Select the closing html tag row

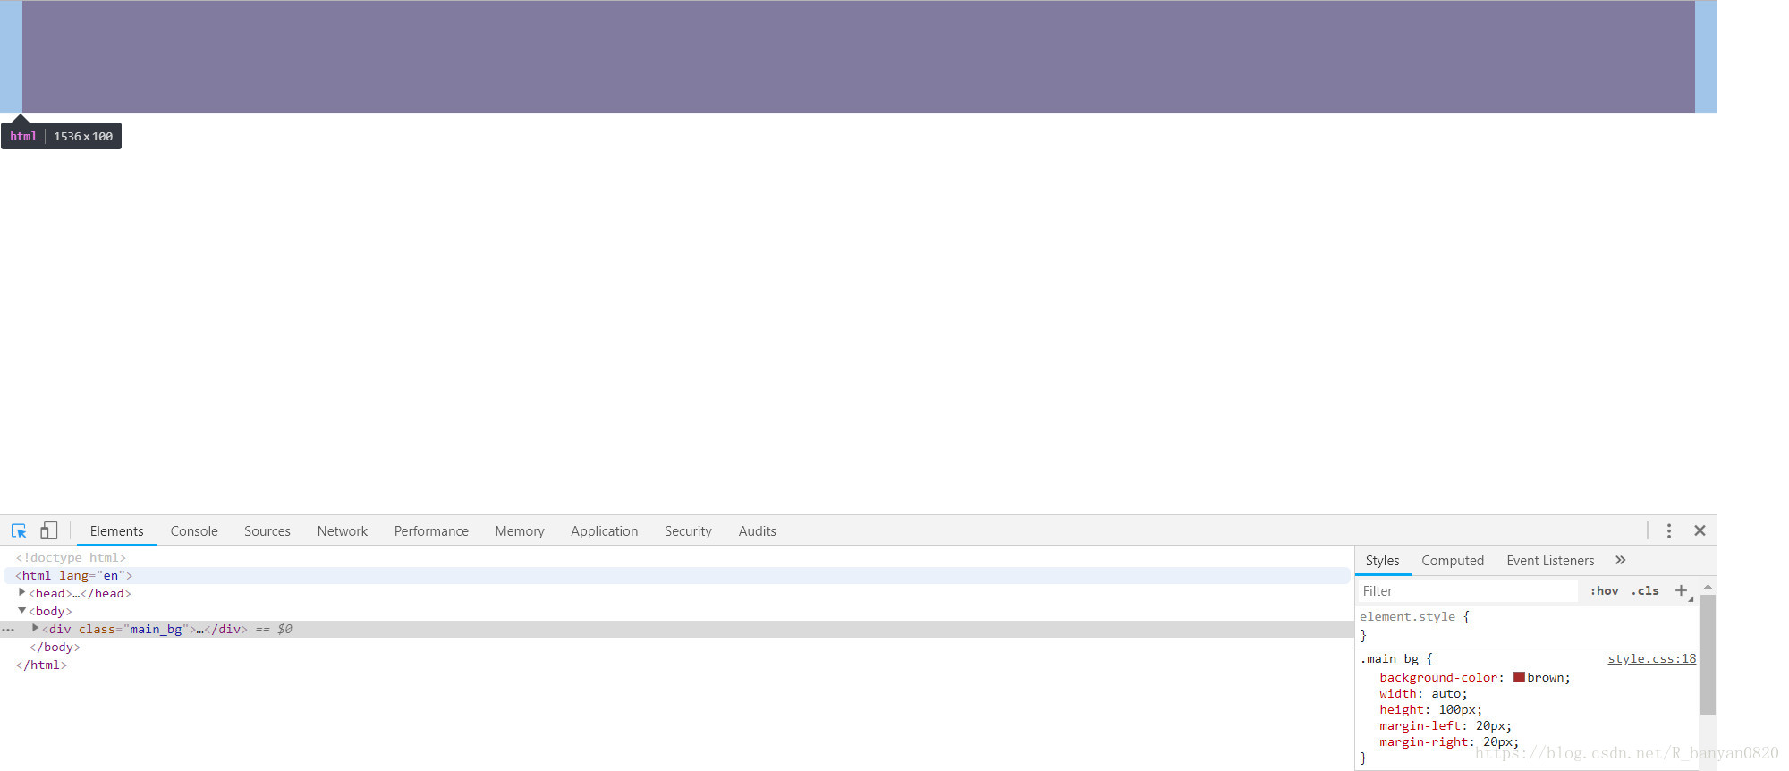[41, 665]
